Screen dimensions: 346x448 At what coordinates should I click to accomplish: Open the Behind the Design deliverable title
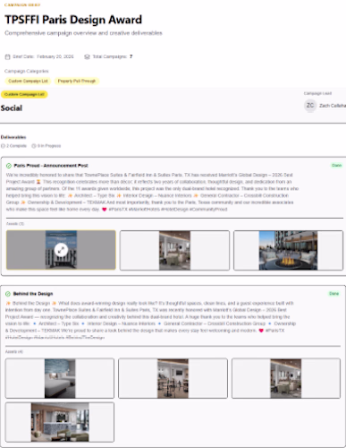coord(33,294)
